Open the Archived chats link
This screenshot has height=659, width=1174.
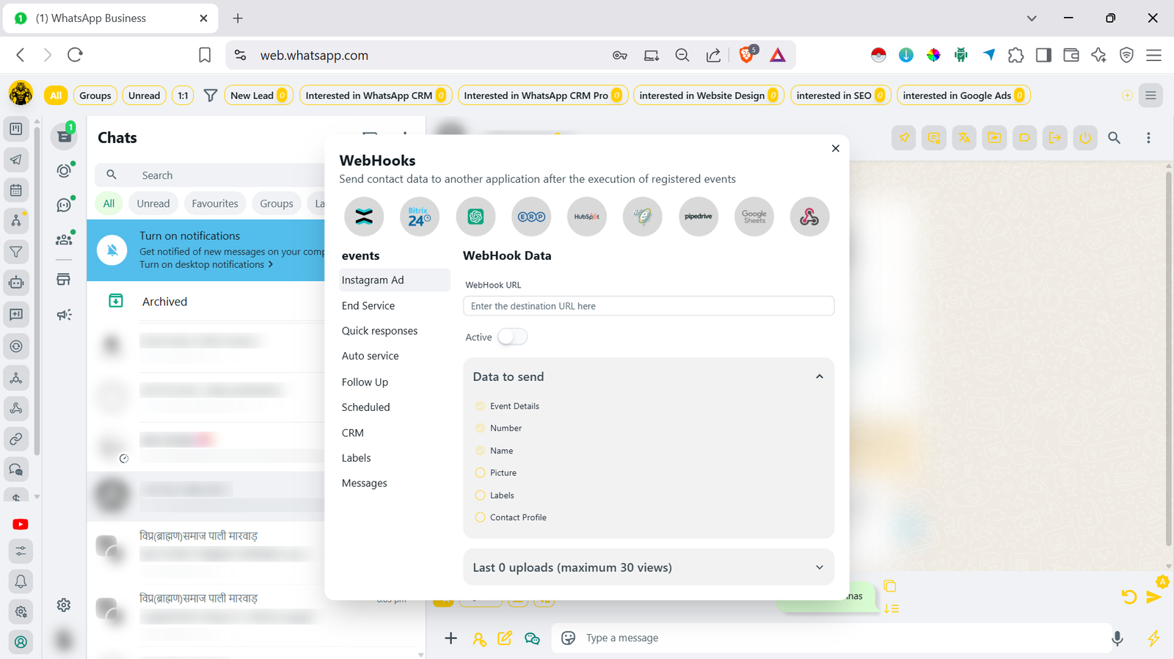(164, 302)
